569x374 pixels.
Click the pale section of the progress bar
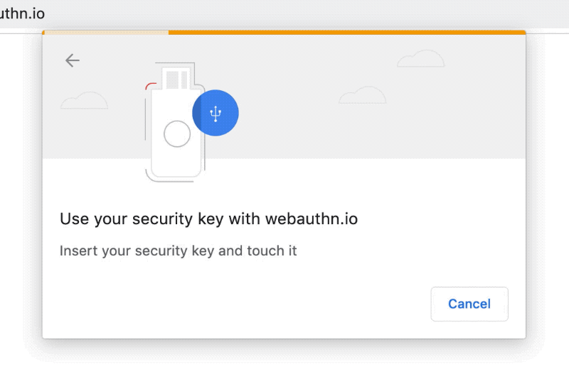coord(105,33)
